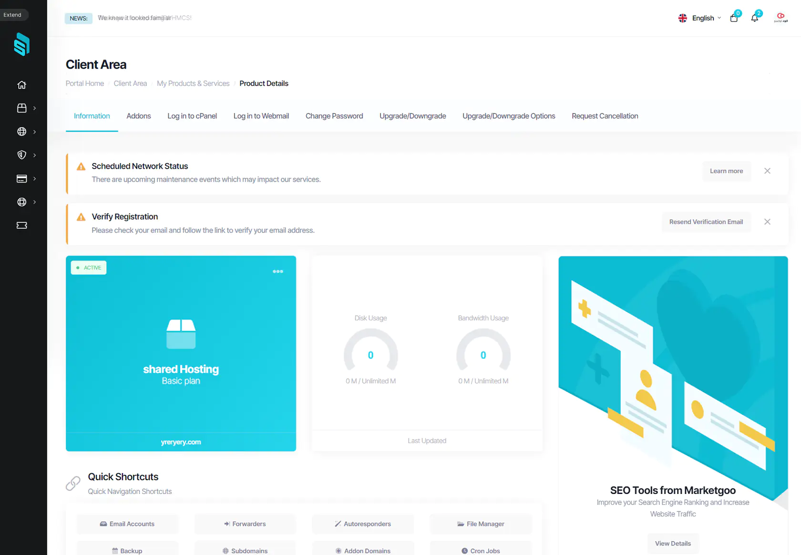801x555 pixels.
Task: Click the Quick Shortcuts link icon
Action: tap(73, 483)
